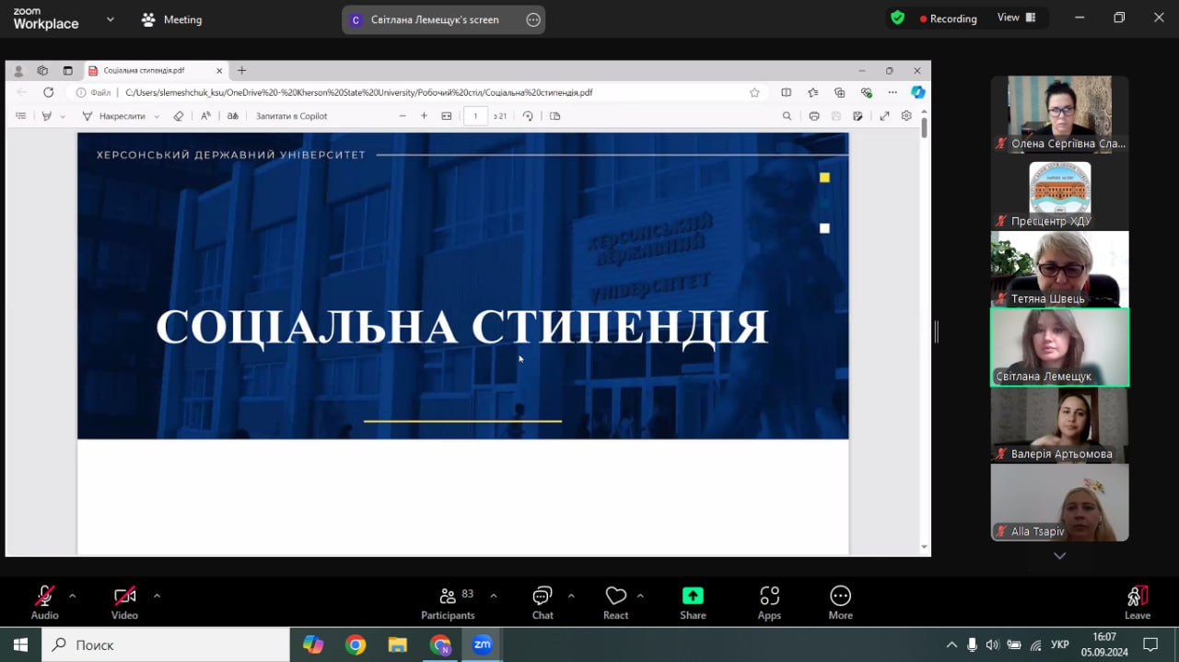
Task: Select the PDF highlight tool
Action: click(x=47, y=116)
